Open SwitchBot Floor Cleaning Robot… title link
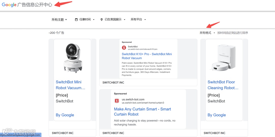275x137 pixels. tap(223, 85)
